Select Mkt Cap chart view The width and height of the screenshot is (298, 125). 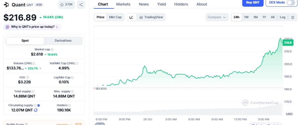115,17
